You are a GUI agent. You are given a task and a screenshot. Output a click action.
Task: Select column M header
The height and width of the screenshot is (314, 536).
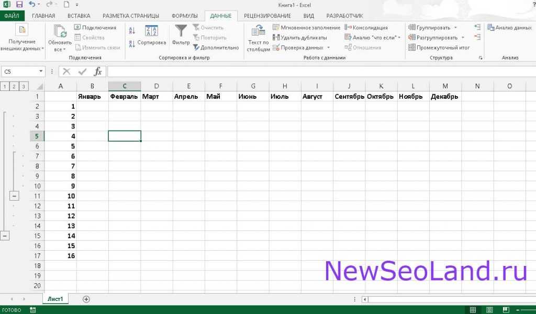(445, 86)
